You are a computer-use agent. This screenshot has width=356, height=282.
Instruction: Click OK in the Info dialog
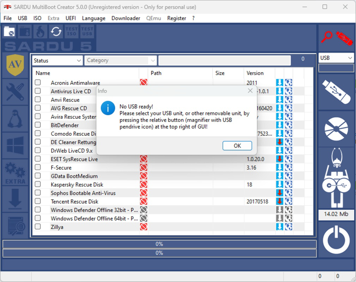237,146
